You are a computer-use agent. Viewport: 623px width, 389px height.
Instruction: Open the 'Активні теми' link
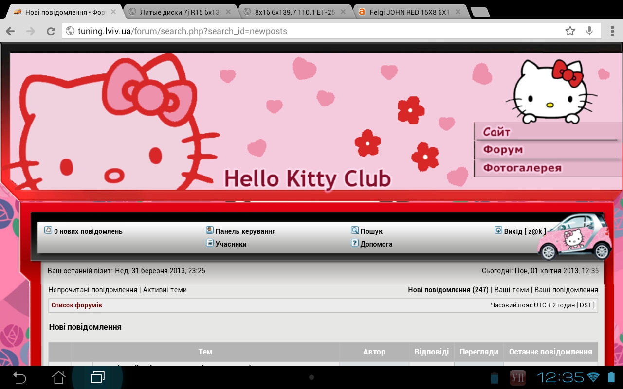[x=165, y=290]
